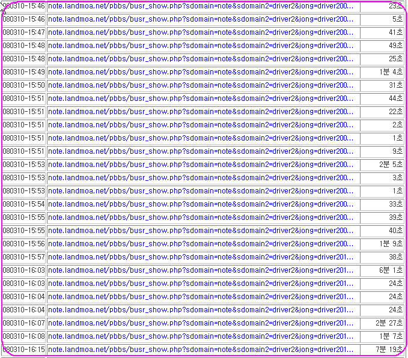Follow the link timestamped 080310-16:08
Viewport: 408px width, 358px height.
point(201,336)
